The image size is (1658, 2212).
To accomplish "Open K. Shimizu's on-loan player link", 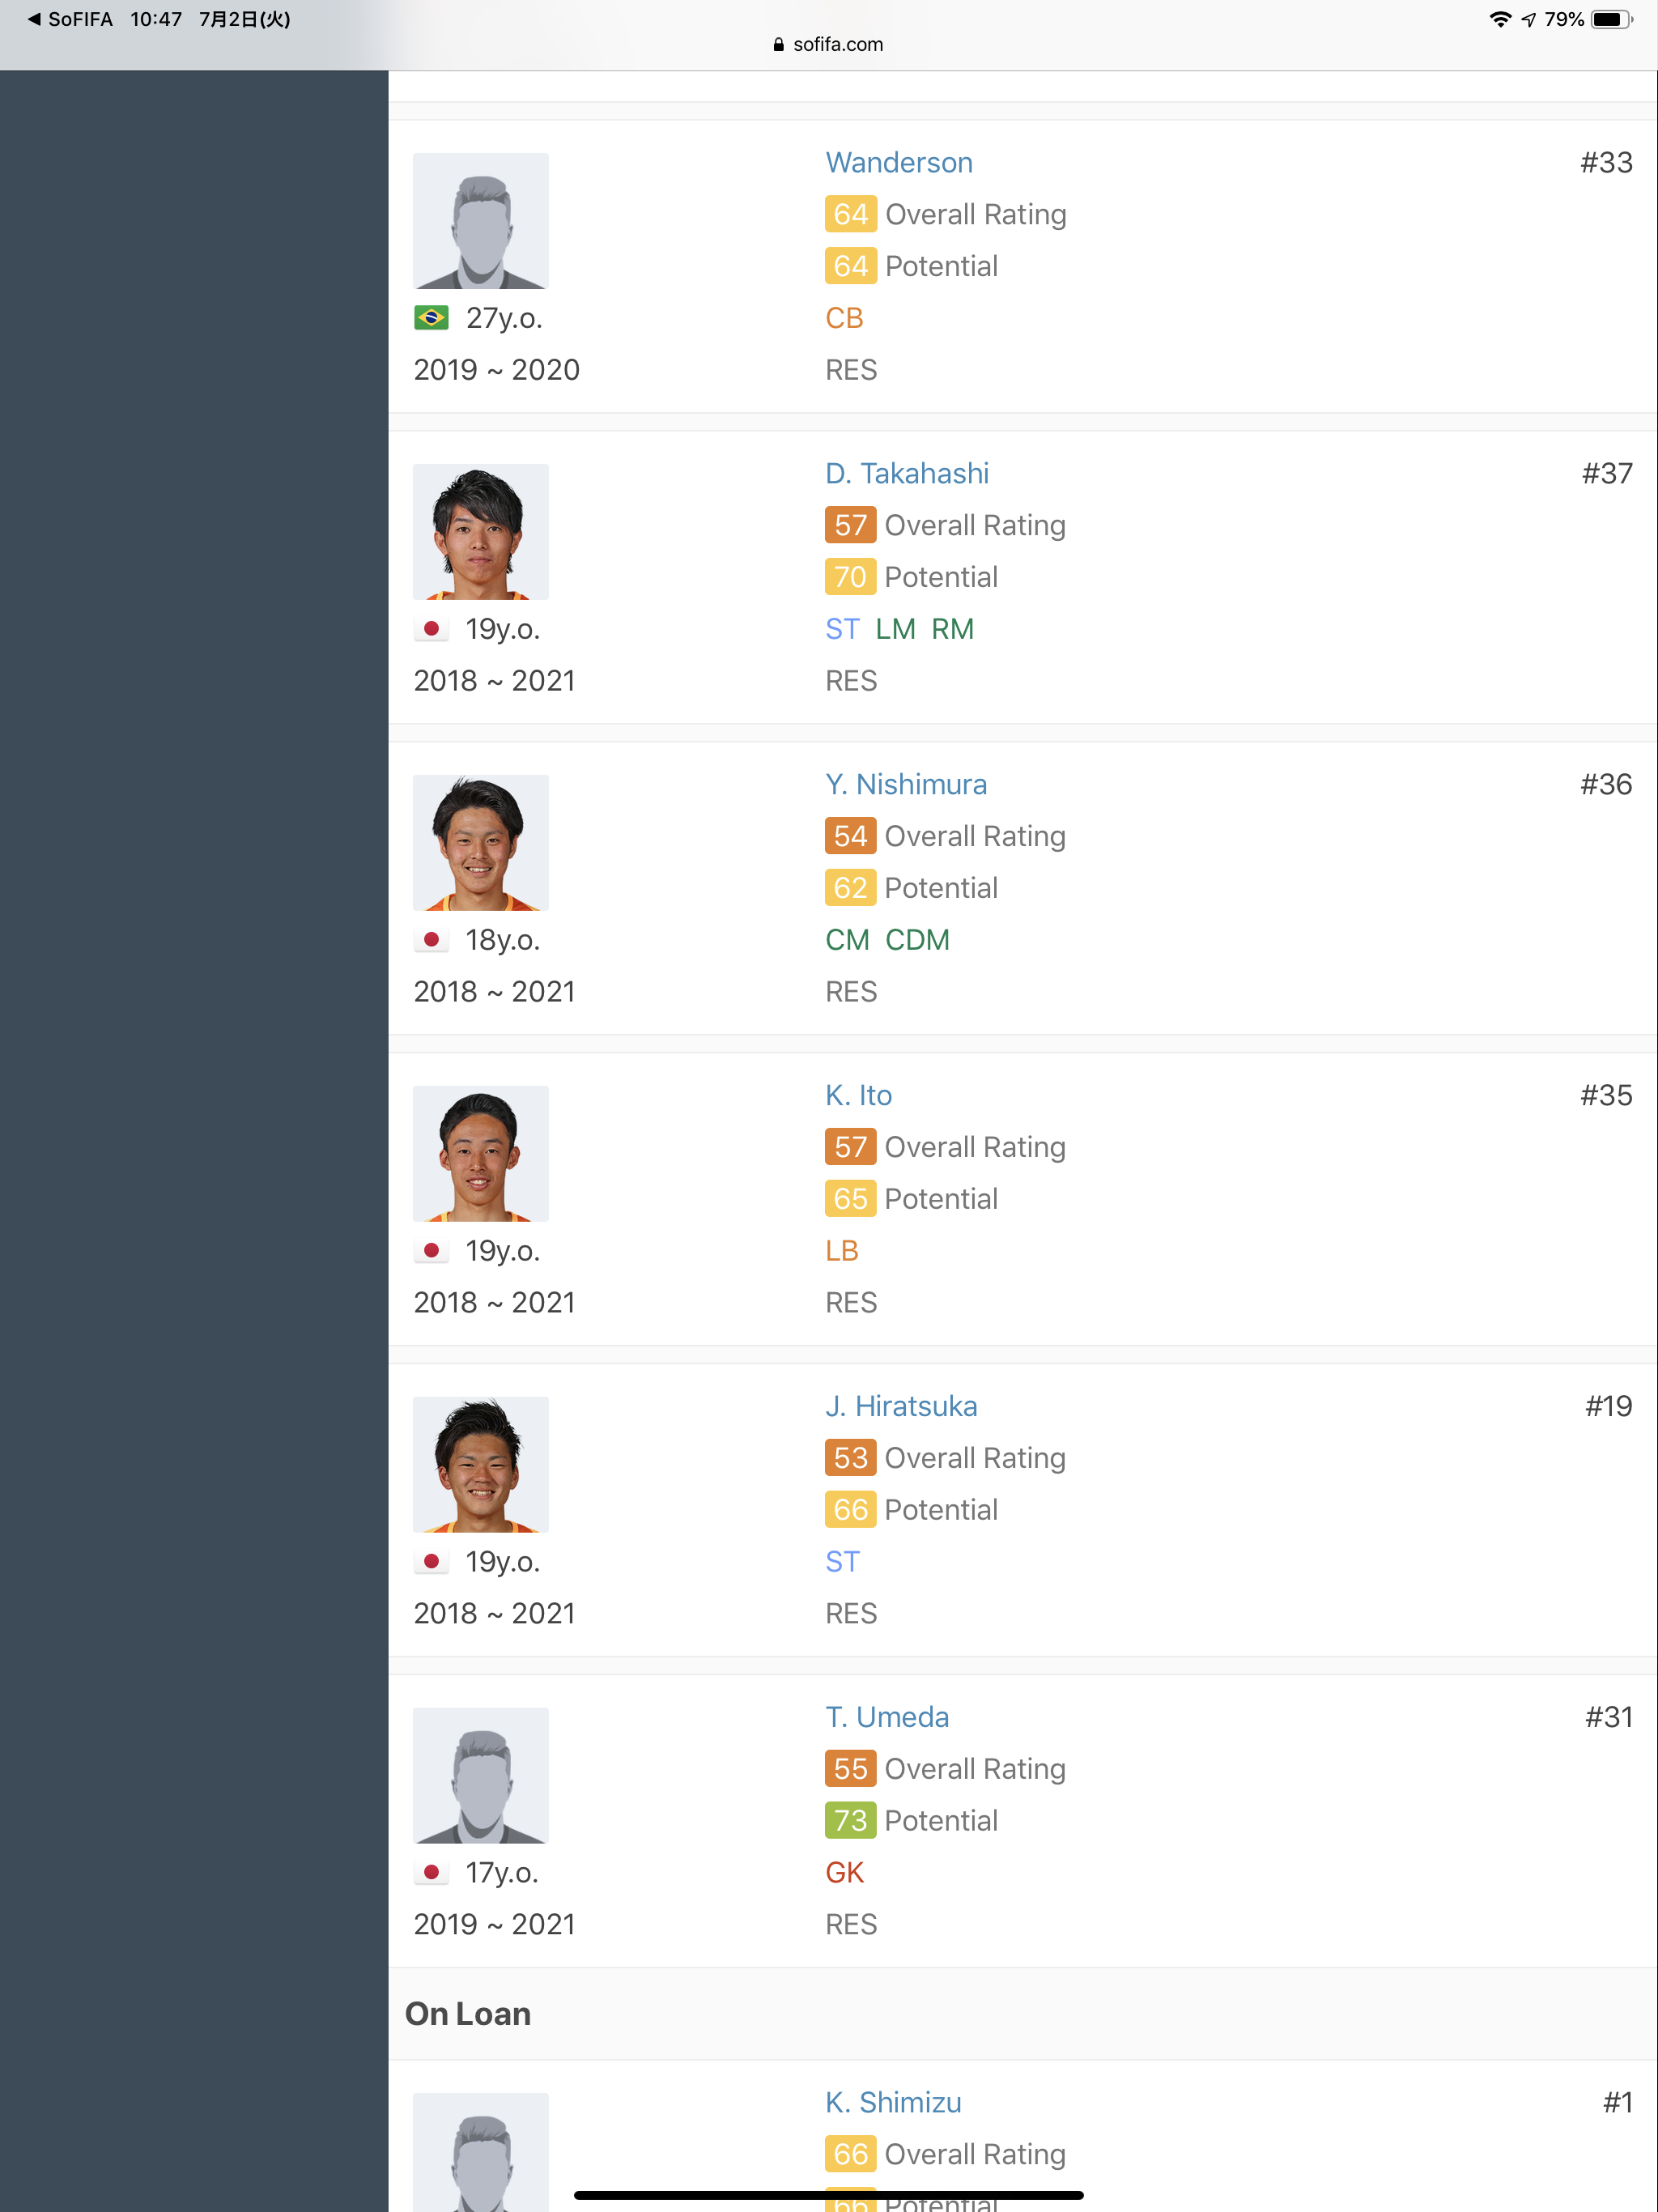I will [x=892, y=2102].
